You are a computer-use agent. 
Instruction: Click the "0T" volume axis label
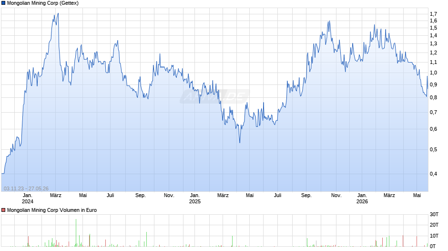(433, 246)
